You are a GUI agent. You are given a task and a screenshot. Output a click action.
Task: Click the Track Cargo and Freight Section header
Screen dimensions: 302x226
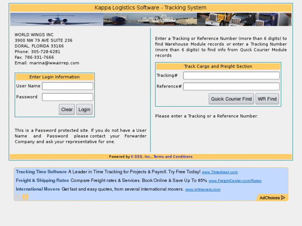tap(218, 66)
